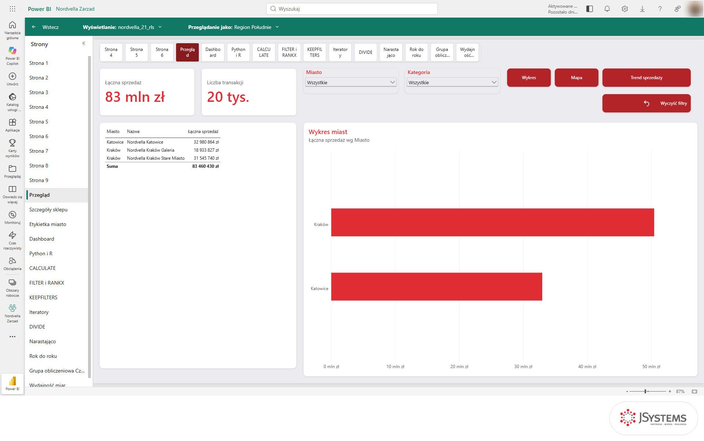The height and width of the screenshot is (441, 704).
Task: Switch to the DIVIDE tab
Action: [x=366, y=52]
